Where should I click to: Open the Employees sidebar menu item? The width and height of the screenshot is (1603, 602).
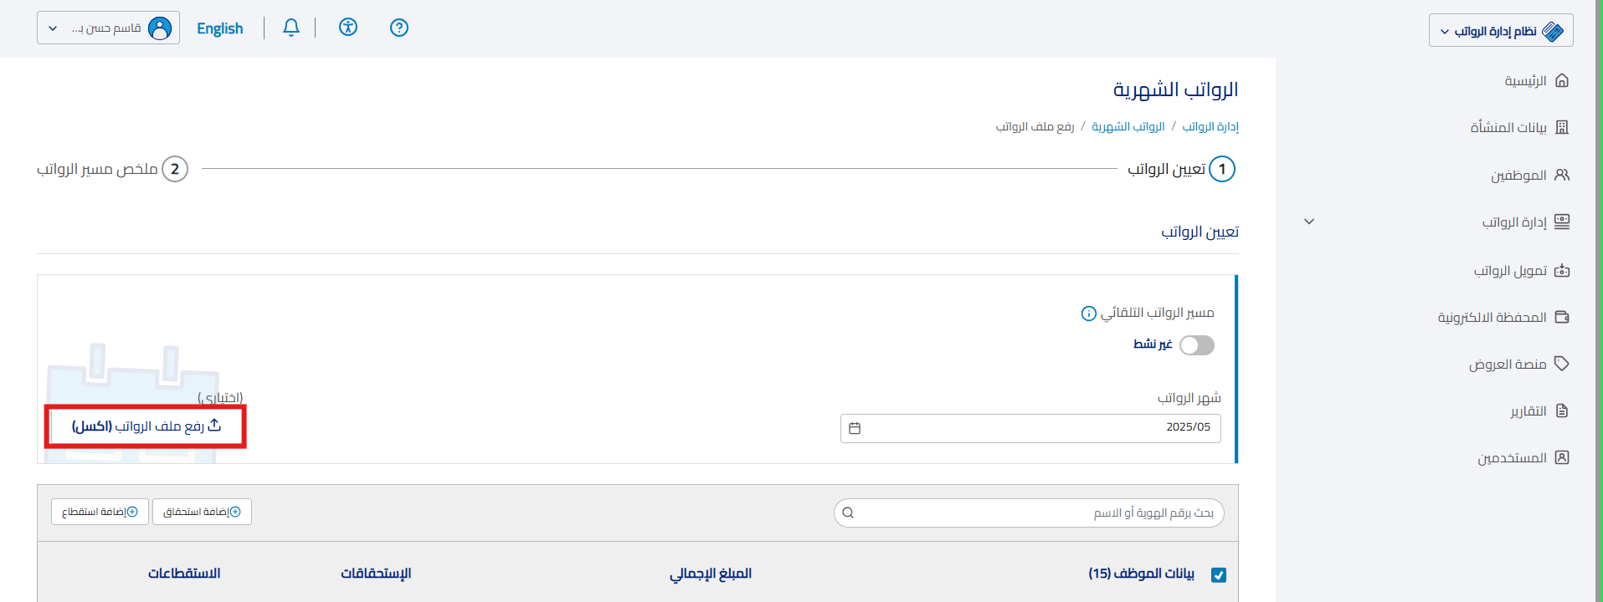pos(1518,176)
